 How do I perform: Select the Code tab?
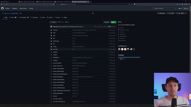point(5,18)
